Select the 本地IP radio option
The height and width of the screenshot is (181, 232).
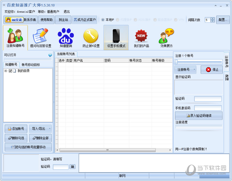coord(108,20)
